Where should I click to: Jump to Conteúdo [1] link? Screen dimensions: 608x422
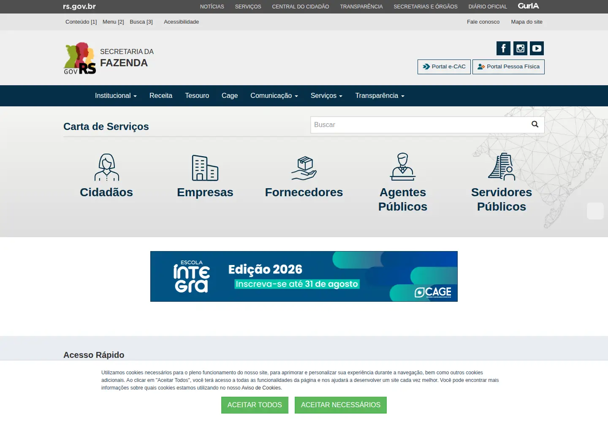[x=81, y=22]
